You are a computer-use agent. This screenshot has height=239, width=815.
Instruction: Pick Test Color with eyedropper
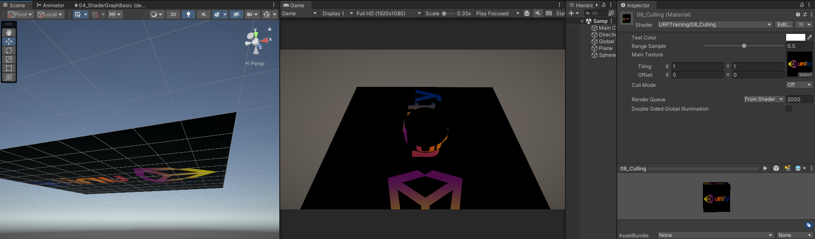pos(809,37)
